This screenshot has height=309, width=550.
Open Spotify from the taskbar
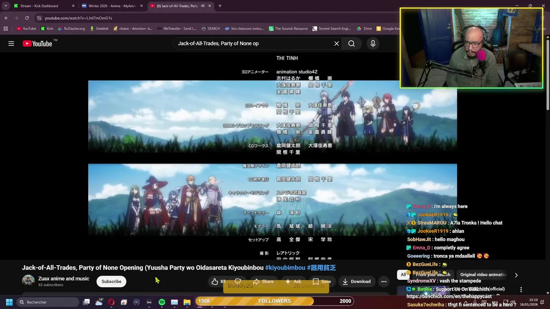[x=162, y=302]
